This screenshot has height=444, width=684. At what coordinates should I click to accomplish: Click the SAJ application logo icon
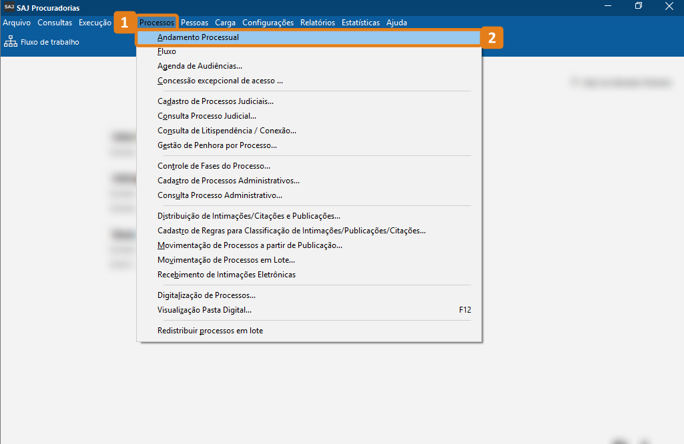[x=9, y=7]
